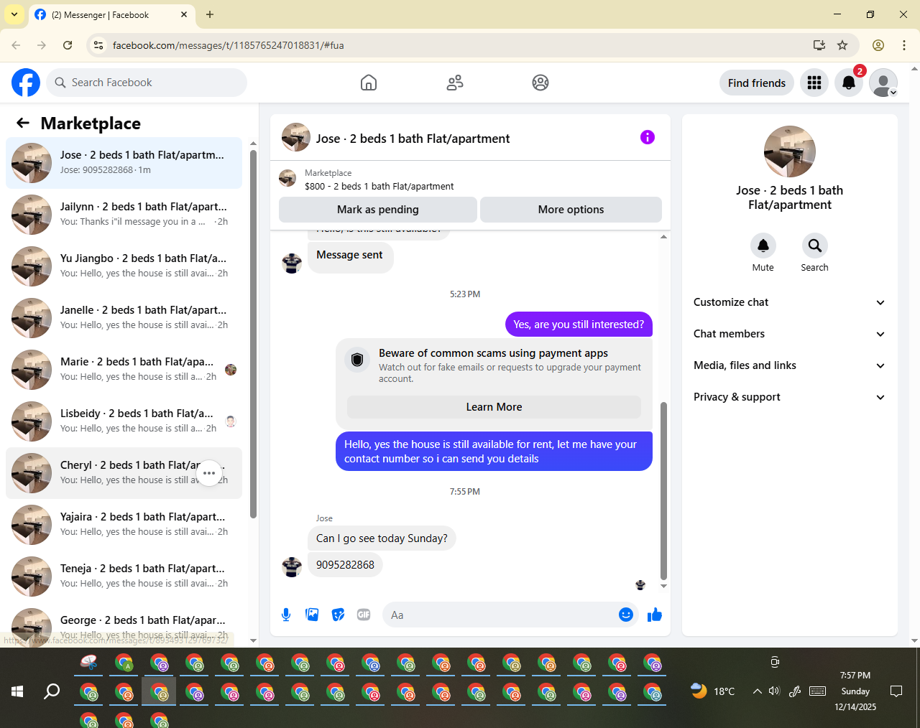Open Yajaira conversation in list

(x=124, y=525)
